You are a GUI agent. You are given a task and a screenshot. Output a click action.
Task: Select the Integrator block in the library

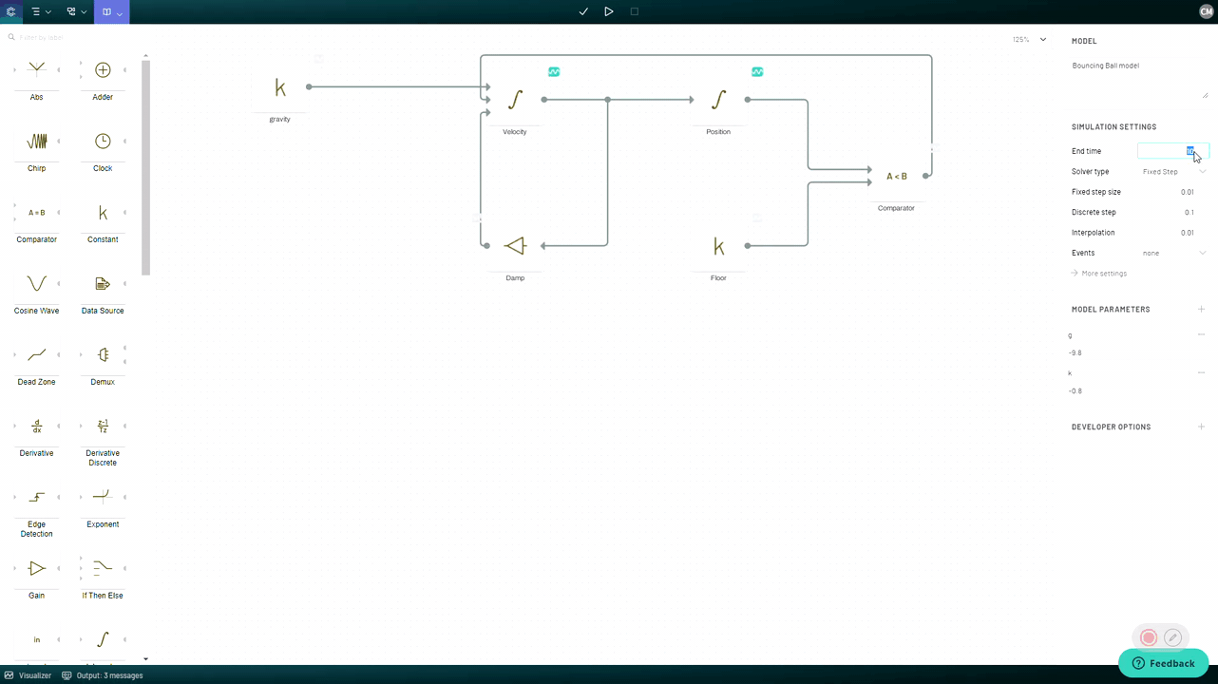(102, 638)
